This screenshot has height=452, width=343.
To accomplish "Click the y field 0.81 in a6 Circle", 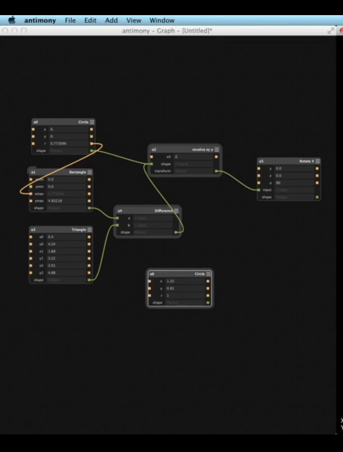I will coord(185,288).
